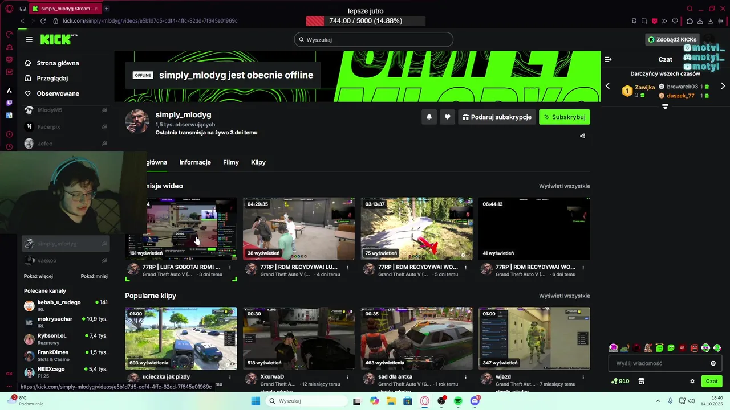Click the green Czat send button
Viewport: 730px width, 410px height.
(x=712, y=382)
